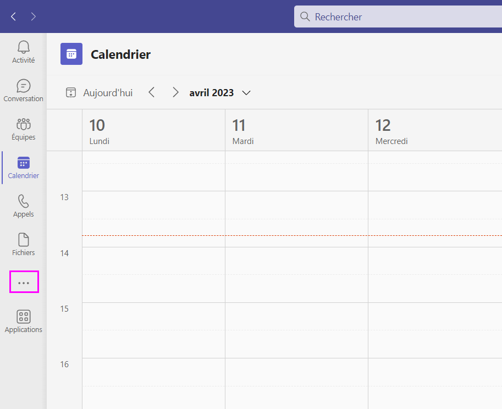The height and width of the screenshot is (409, 502).
Task: Click Aujourd'hui to jump to today
Action: click(100, 93)
